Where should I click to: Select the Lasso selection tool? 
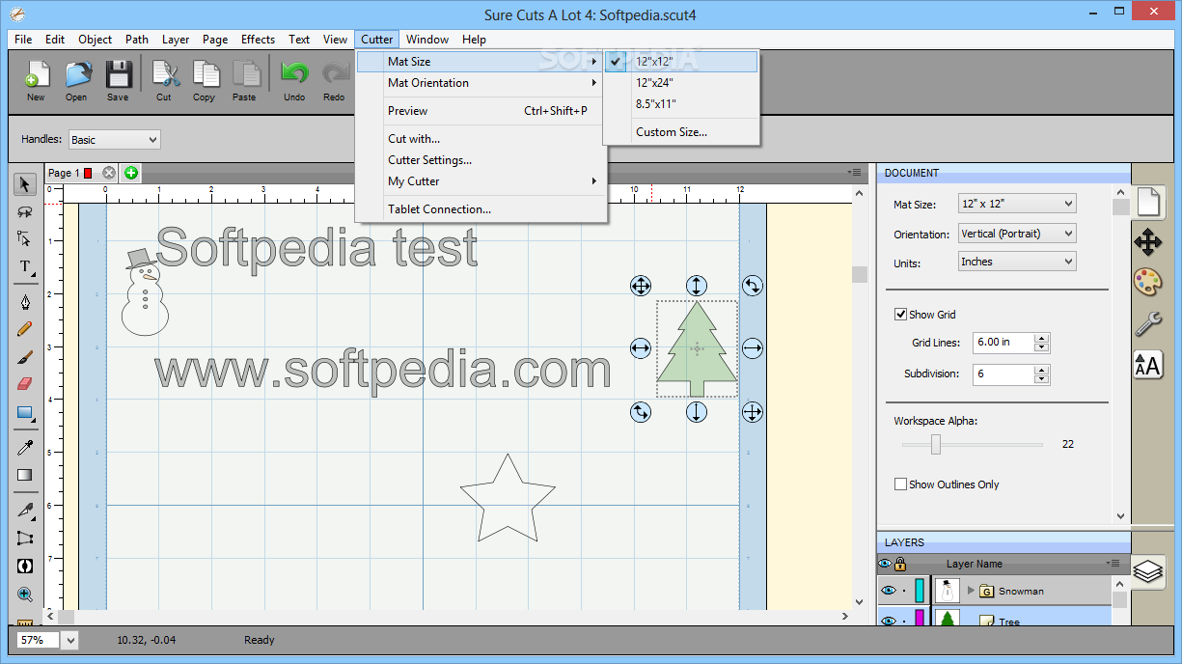tap(25, 211)
